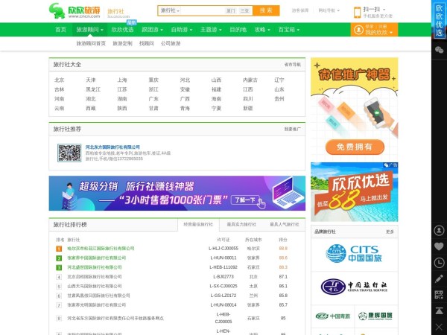
Task: Expand the 百宝箱 nav dropdown
Action: (289, 30)
